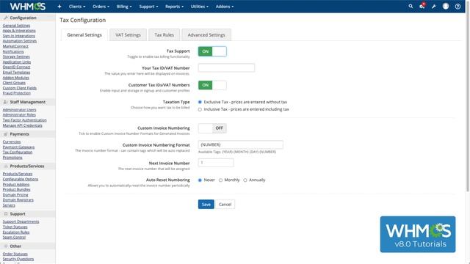The height and width of the screenshot is (264, 470).
Task: Click the Next Invoice Number field
Action: coord(216,163)
